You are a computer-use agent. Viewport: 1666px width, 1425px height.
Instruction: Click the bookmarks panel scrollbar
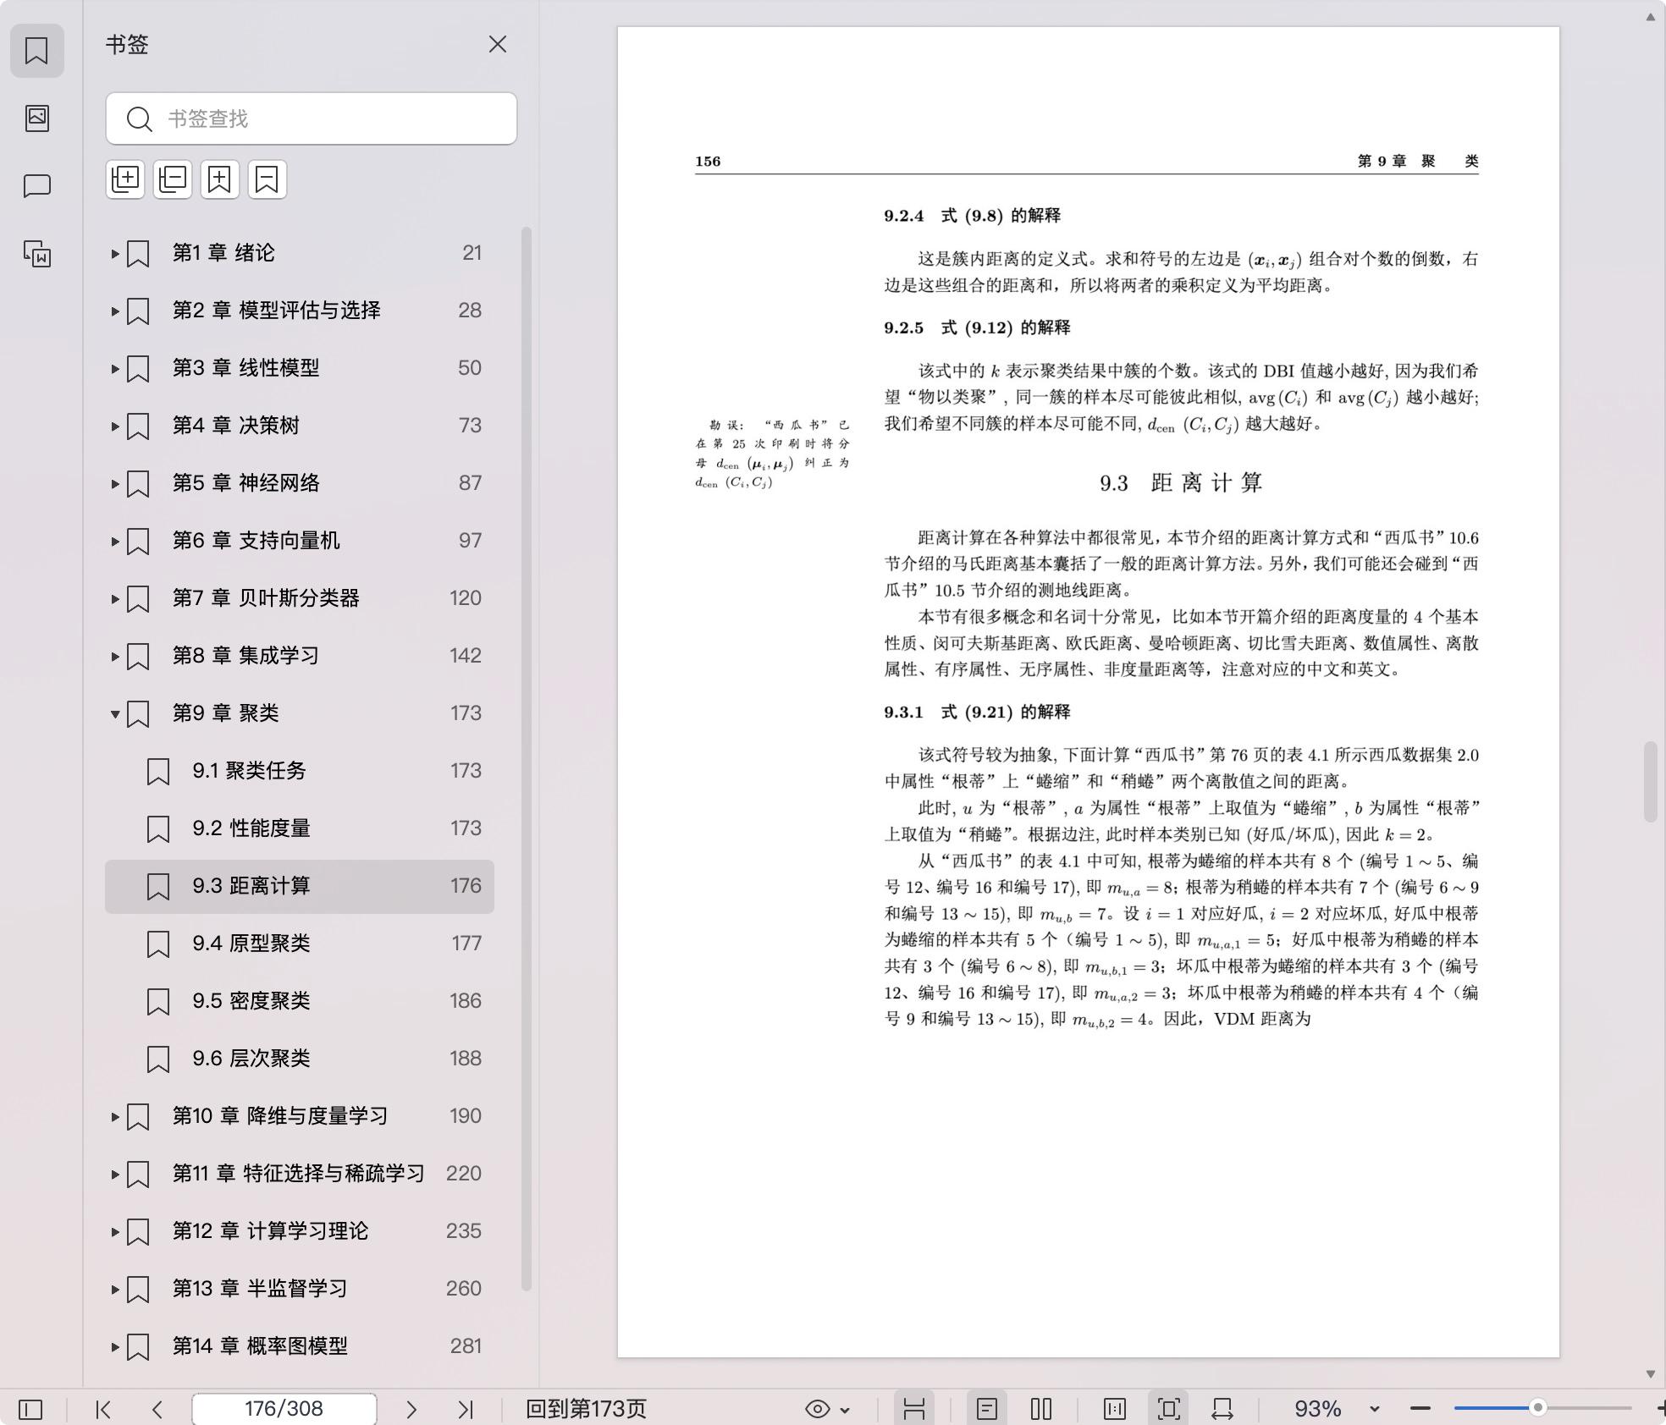[527, 759]
